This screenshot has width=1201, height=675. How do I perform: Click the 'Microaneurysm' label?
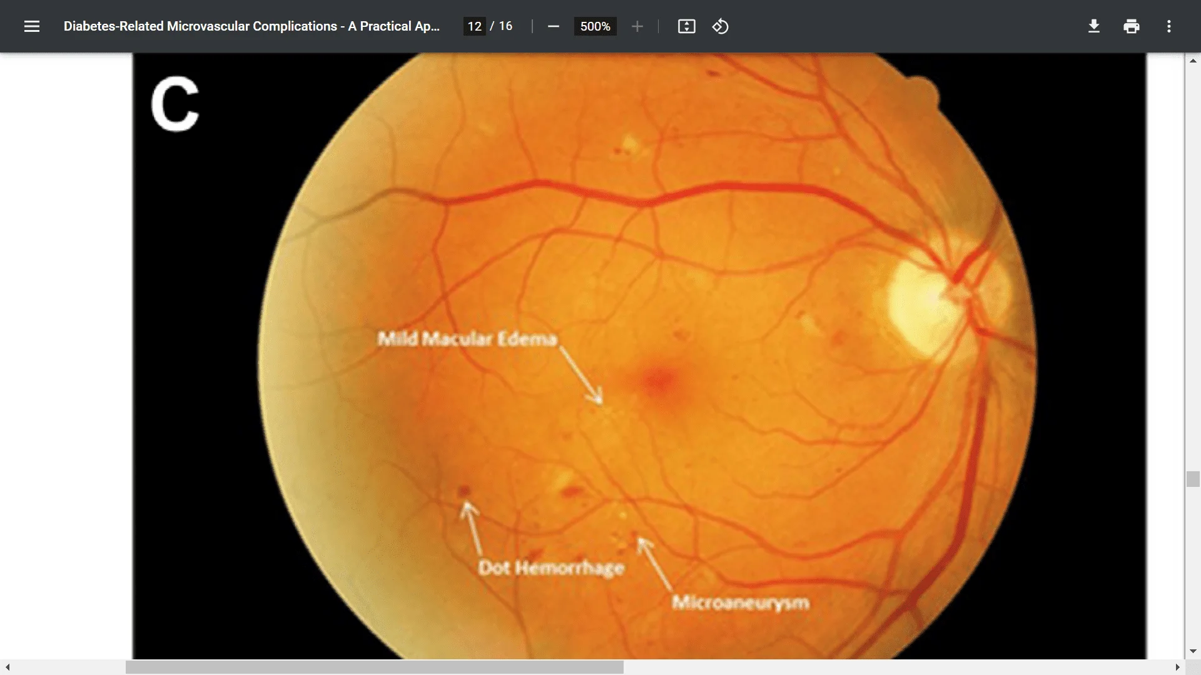coord(741,602)
